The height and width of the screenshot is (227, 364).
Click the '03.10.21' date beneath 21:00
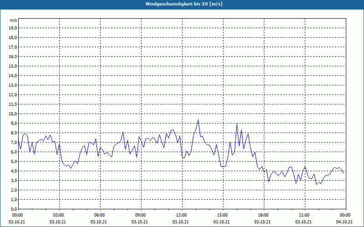303,222
